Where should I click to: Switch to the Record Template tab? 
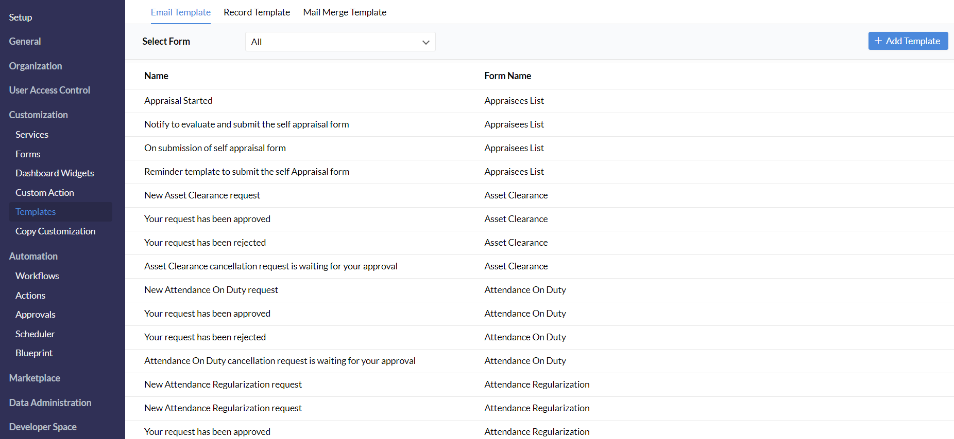257,12
